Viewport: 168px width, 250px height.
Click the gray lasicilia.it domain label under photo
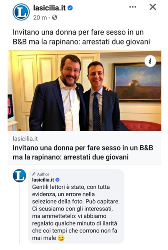point(25,139)
